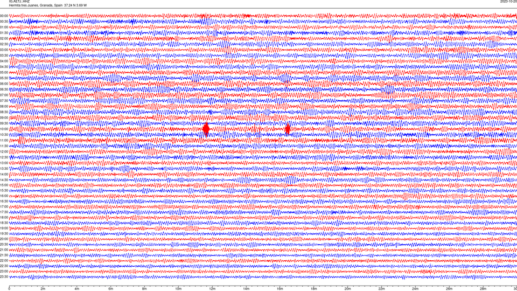Click the 18m tick on the minute axis
Screen dimensions: 517x291
coord(314,289)
